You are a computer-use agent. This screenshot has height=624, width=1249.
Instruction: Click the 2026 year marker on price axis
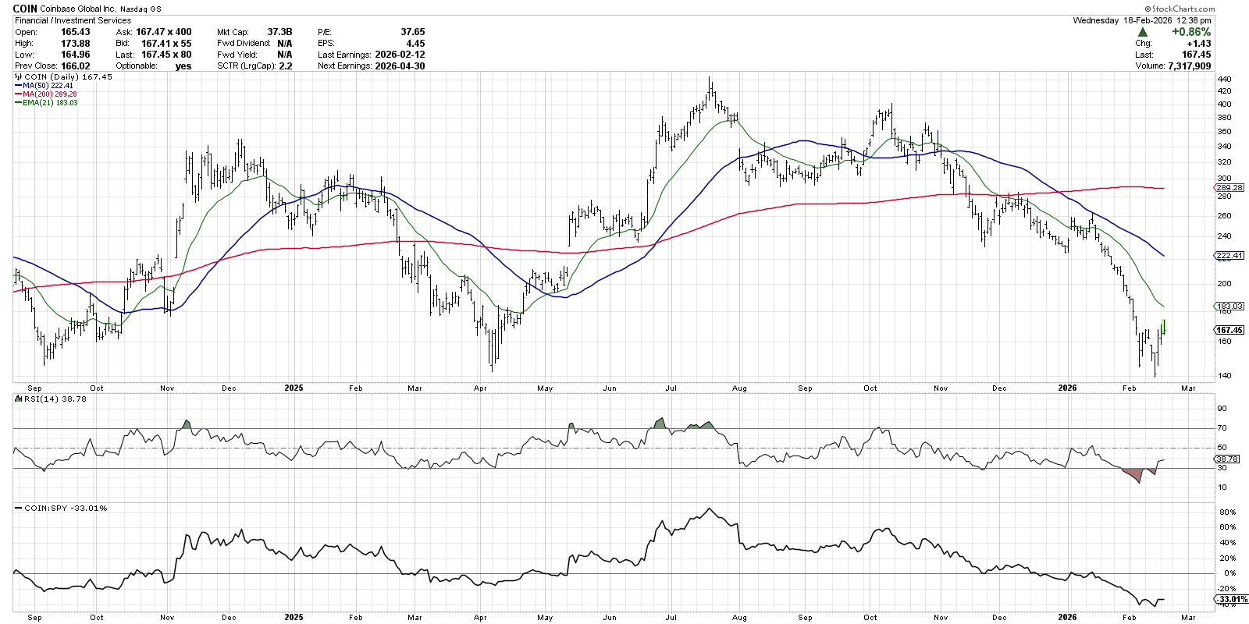[1066, 388]
